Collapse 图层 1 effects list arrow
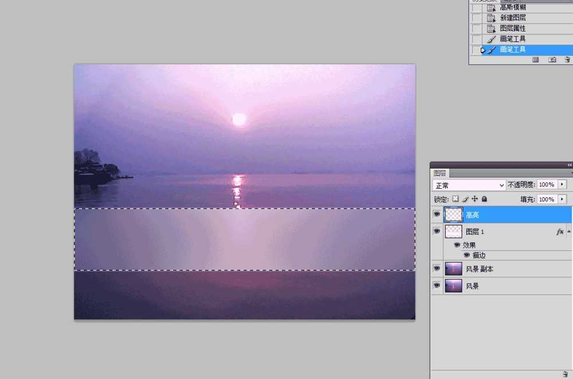Image resolution: width=573 pixels, height=379 pixels. [x=569, y=232]
